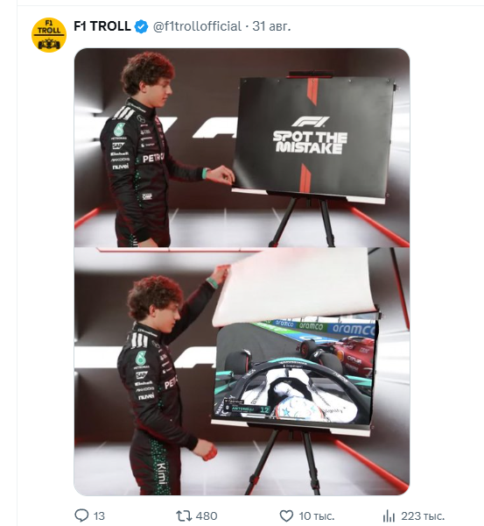Like the tweet with the heart icon
Viewport: 484px width, 526px height.
(286, 515)
